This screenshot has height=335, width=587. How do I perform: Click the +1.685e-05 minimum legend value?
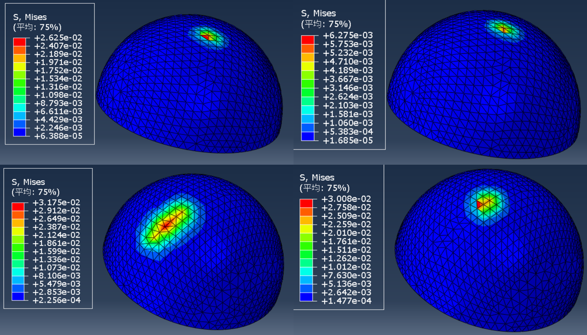tap(348, 141)
